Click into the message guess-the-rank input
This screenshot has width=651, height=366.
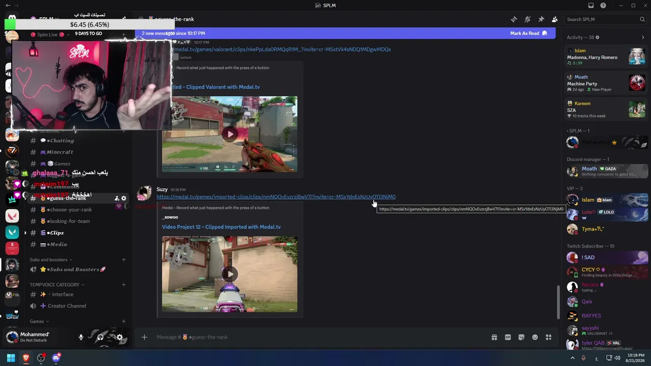point(320,337)
